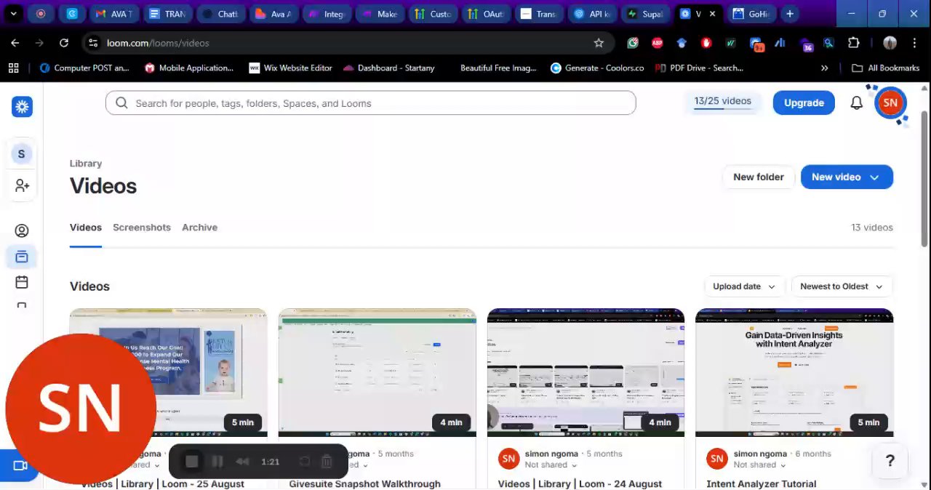Open the notifications bell
Viewport: 931px width, 490px height.
pos(857,103)
